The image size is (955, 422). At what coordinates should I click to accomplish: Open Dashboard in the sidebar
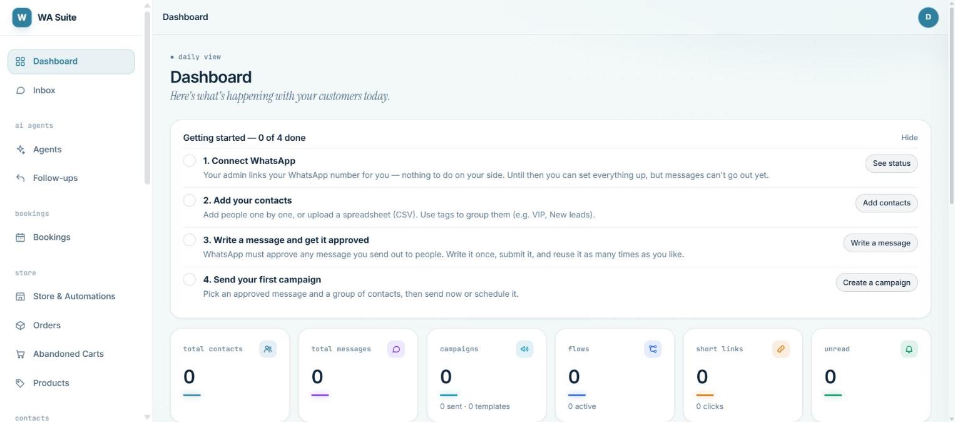71,61
